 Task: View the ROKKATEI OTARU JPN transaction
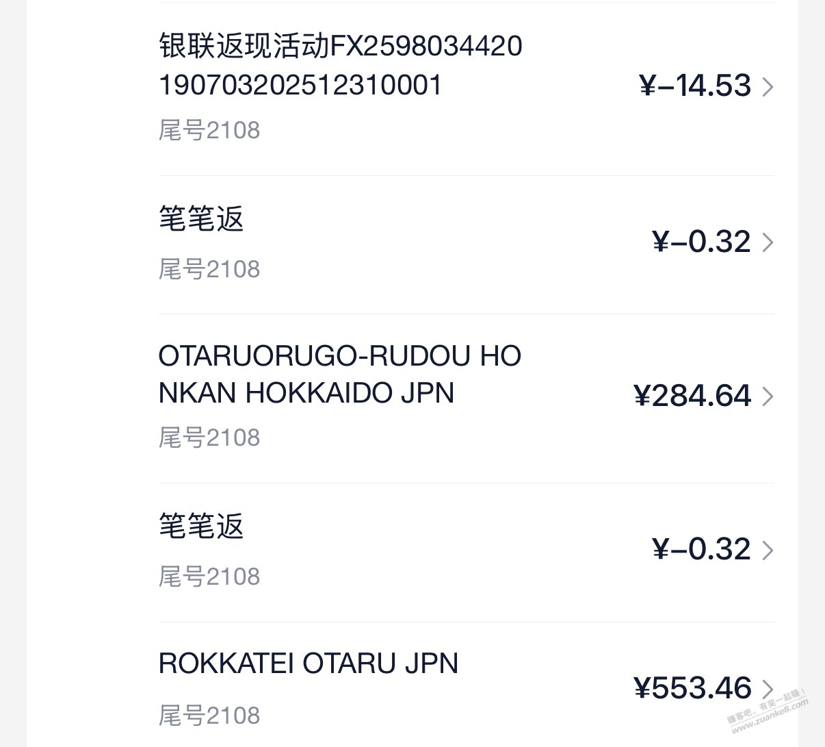pos(308,663)
